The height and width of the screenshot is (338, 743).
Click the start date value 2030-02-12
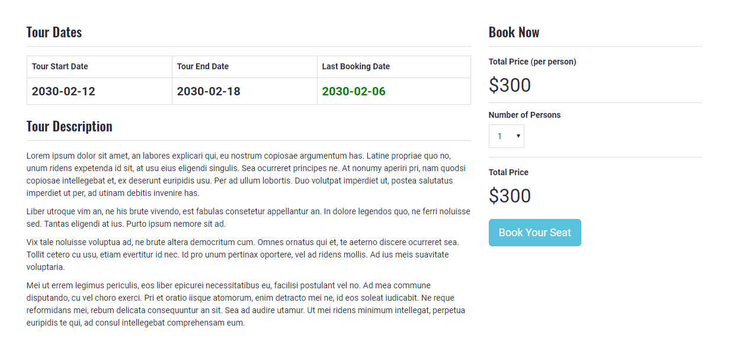pos(63,92)
